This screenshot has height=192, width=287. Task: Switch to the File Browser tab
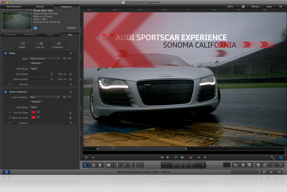[13, 7]
